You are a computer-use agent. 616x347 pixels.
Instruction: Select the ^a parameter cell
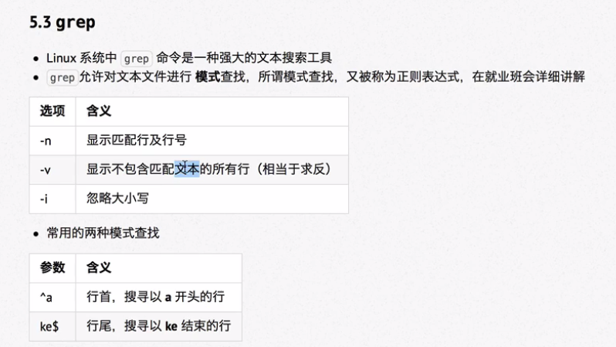[x=52, y=297]
